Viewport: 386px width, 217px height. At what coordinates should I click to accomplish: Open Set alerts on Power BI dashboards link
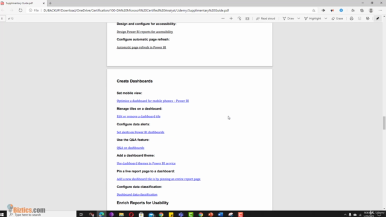141,132
